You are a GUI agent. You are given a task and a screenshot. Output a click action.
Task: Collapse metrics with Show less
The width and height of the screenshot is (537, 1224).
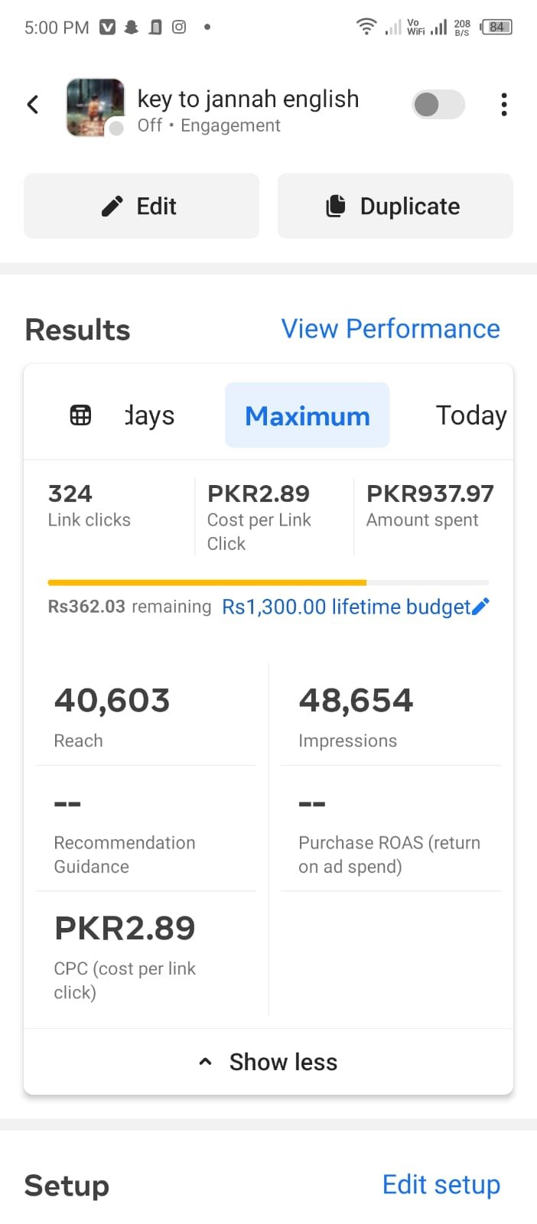(268, 1062)
